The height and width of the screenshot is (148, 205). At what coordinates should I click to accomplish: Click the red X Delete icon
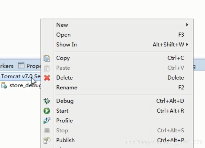click(x=47, y=78)
